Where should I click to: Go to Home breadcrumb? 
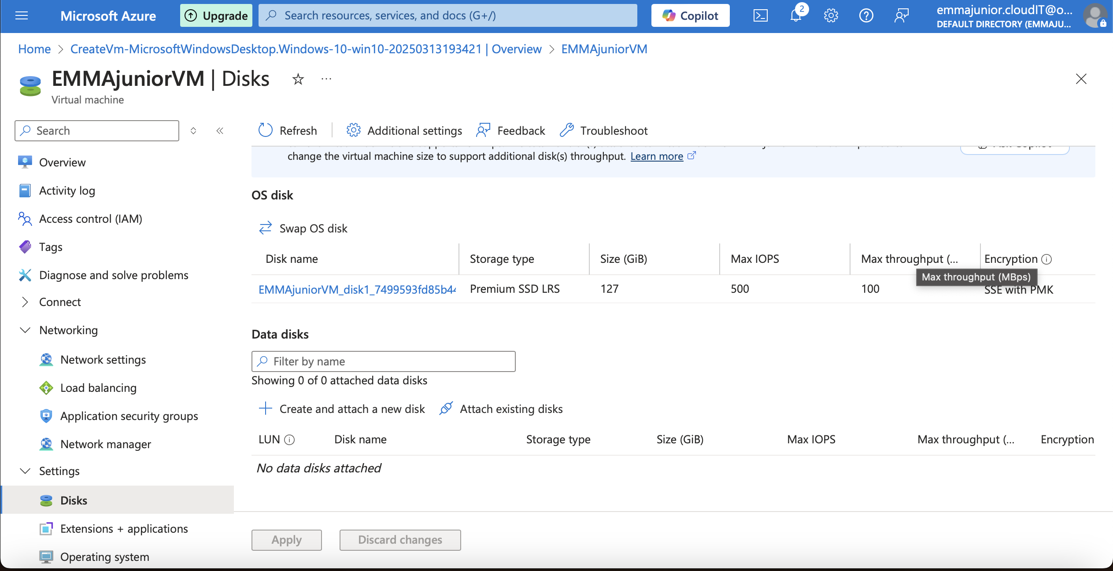tap(34, 49)
